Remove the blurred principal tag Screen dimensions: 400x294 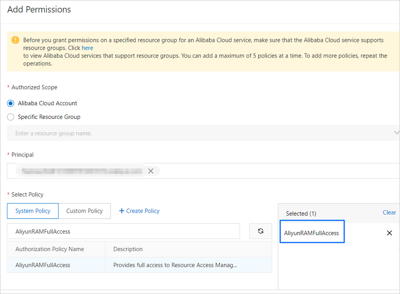point(151,171)
